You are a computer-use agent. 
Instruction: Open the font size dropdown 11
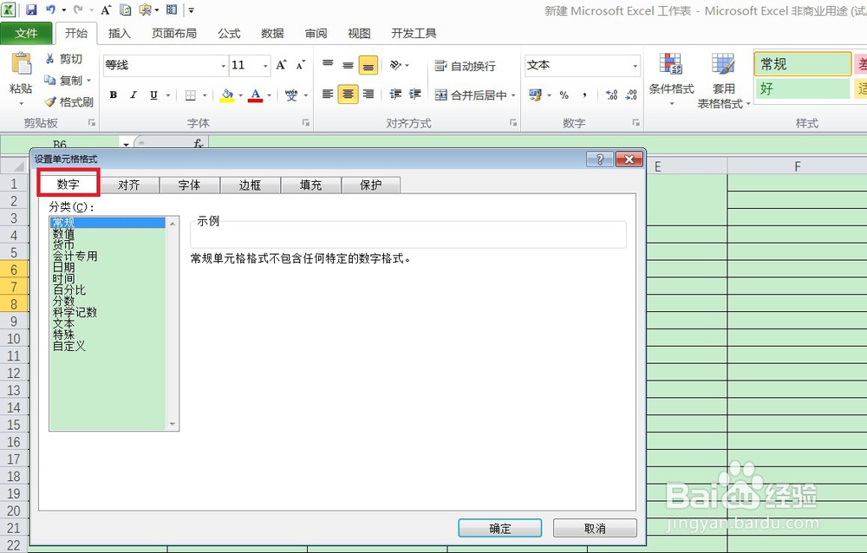click(265, 66)
